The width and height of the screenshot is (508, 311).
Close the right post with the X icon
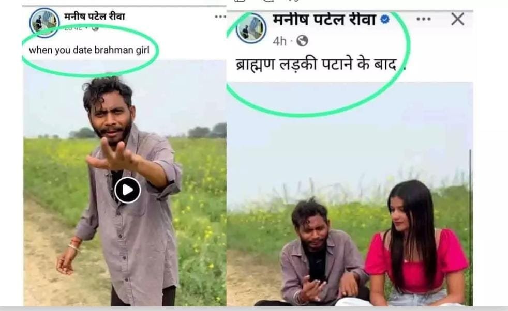457,19
